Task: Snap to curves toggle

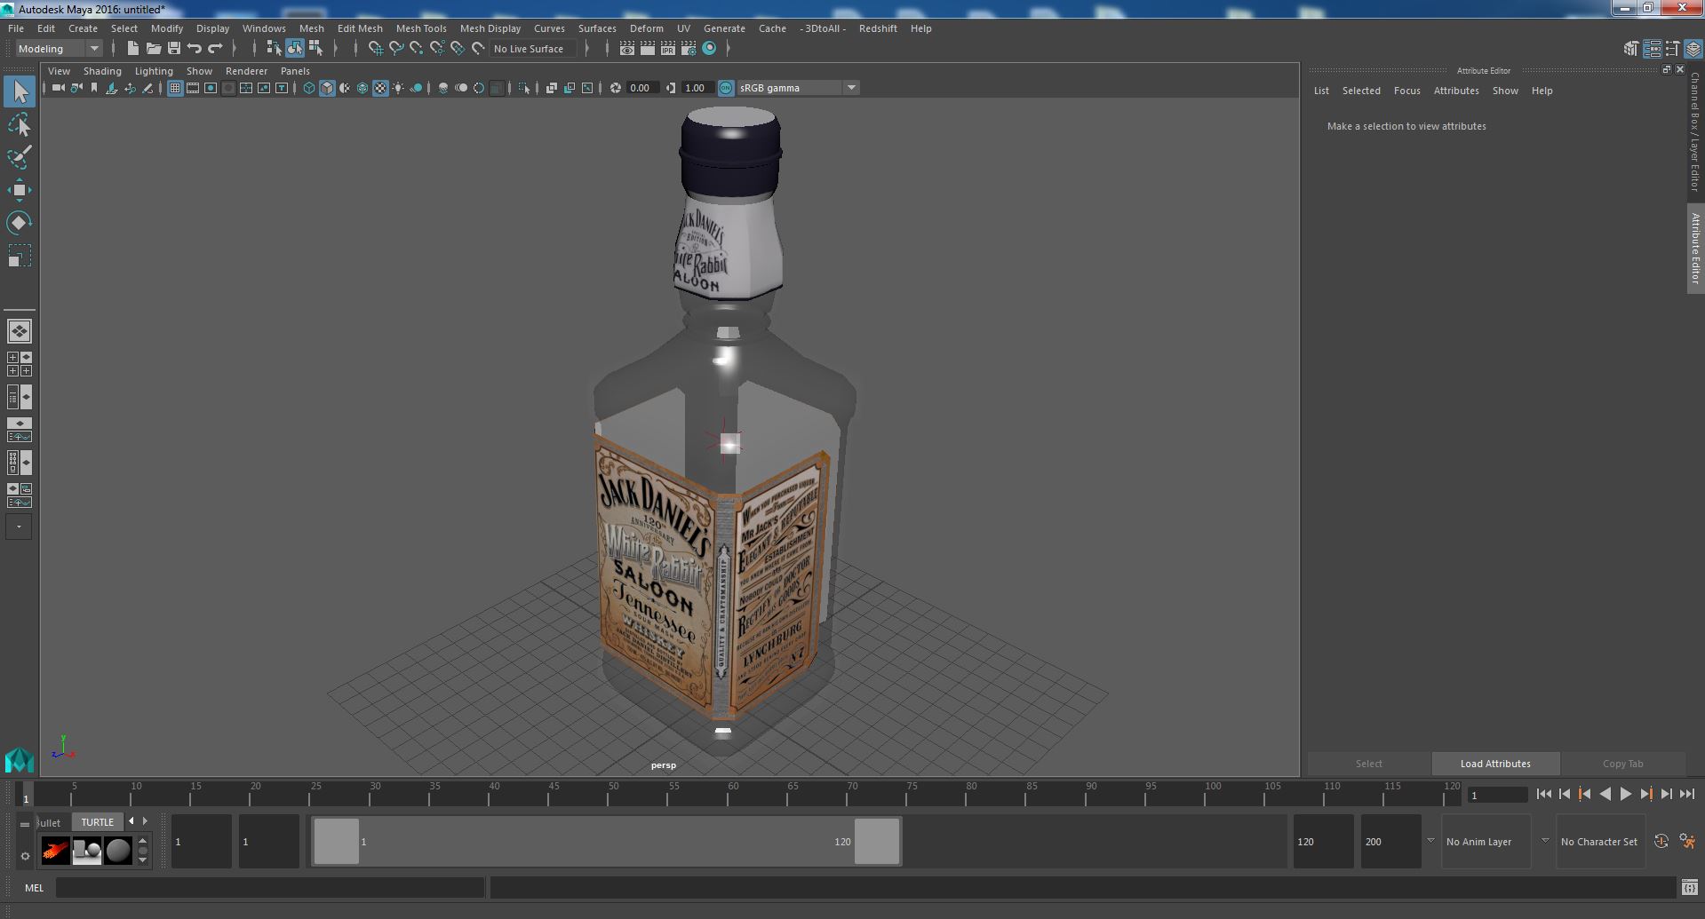Action: click(396, 49)
